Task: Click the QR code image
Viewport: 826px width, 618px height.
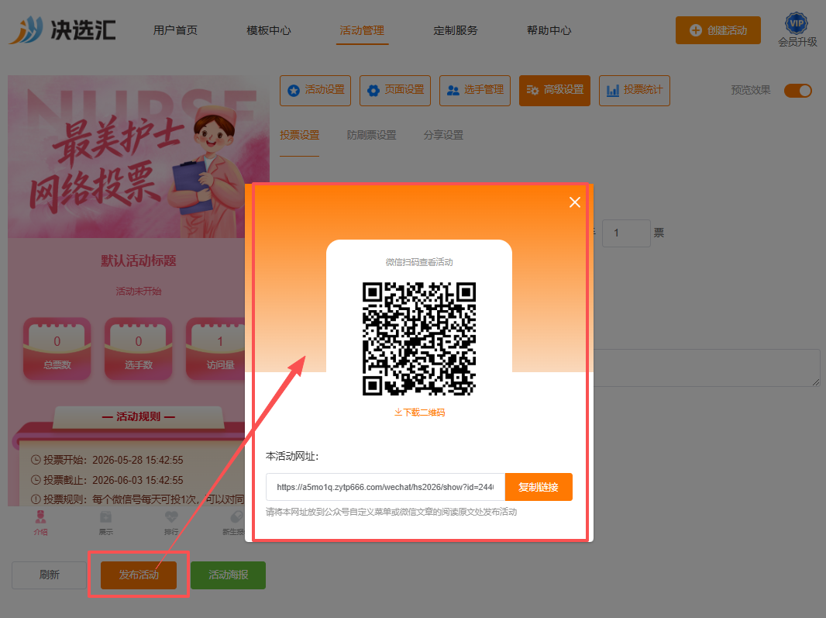Action: [419, 339]
